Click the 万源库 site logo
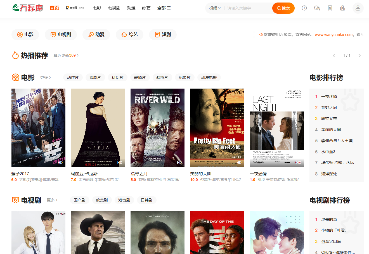The height and width of the screenshot is (254, 369). click(27, 8)
